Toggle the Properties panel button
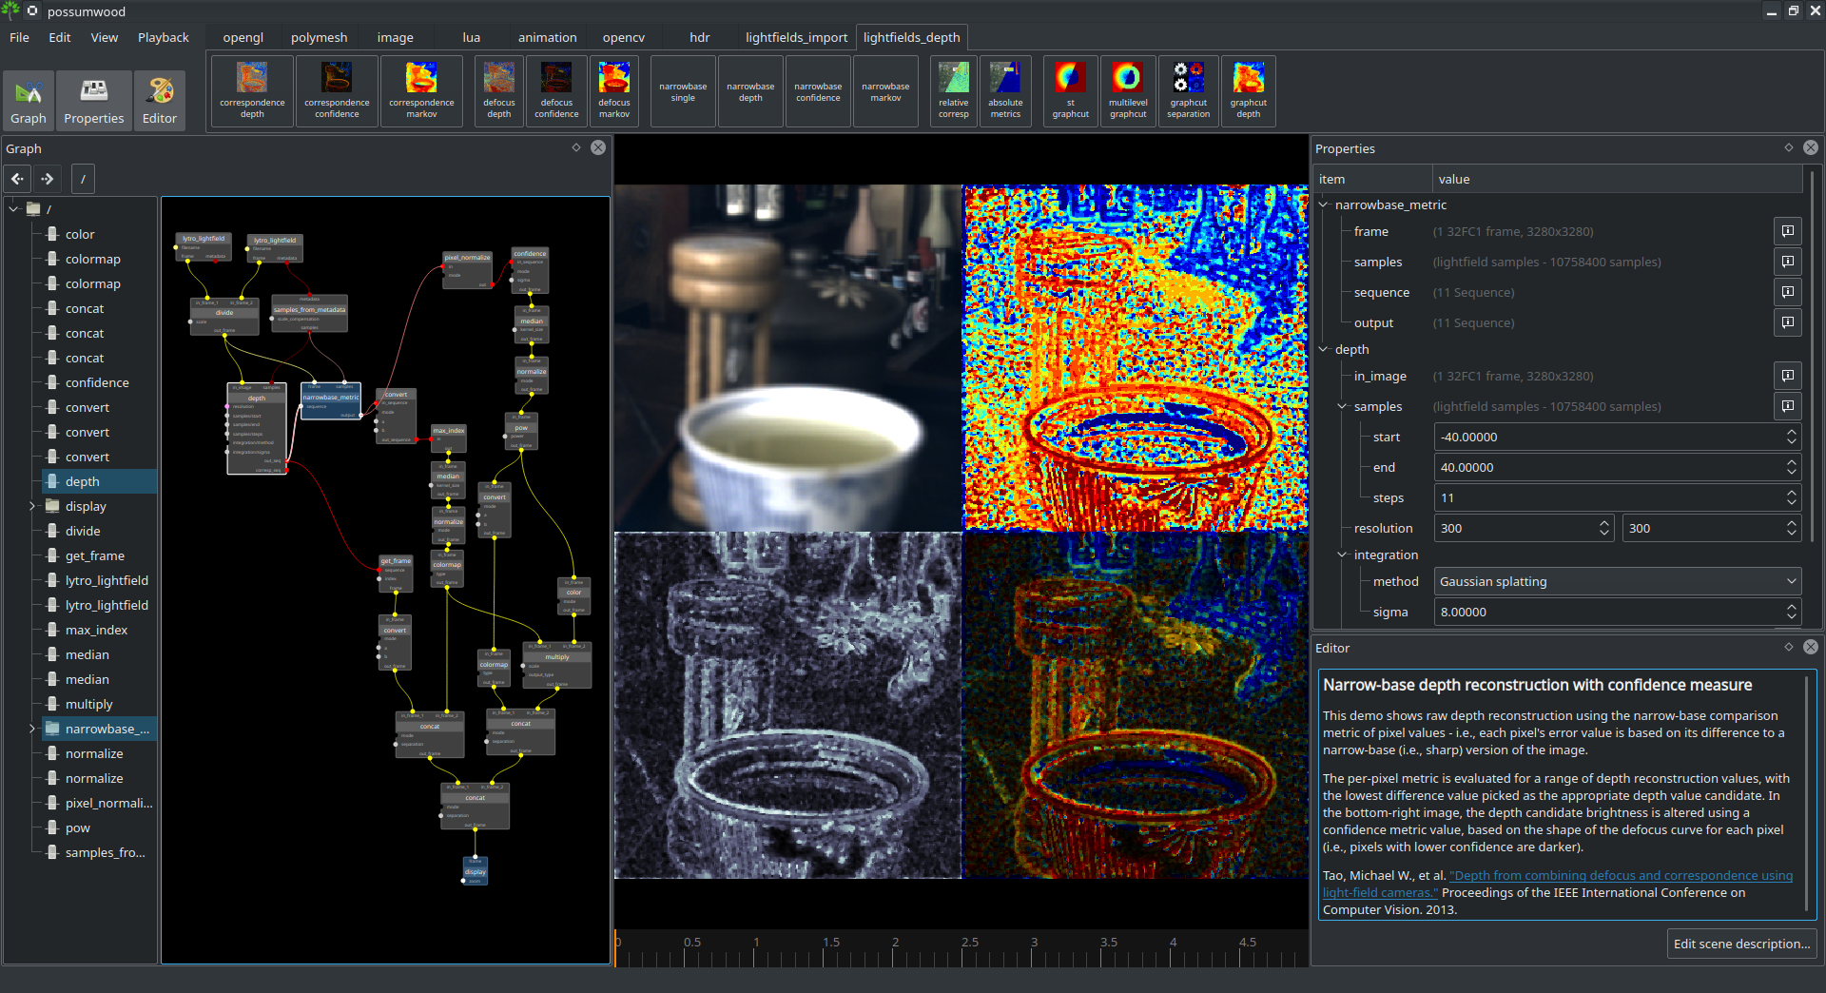 pyautogui.click(x=94, y=100)
